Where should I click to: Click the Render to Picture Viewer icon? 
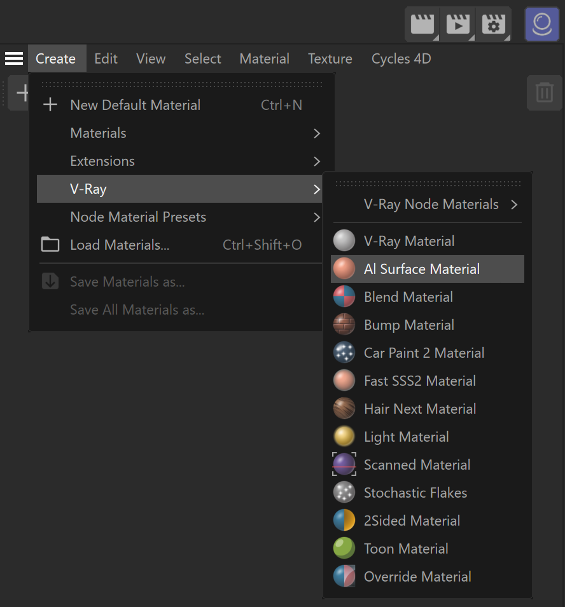(457, 24)
